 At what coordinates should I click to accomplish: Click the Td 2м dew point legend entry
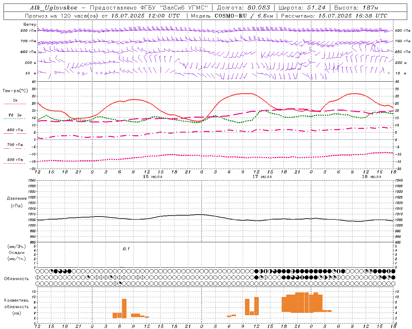point(15,115)
